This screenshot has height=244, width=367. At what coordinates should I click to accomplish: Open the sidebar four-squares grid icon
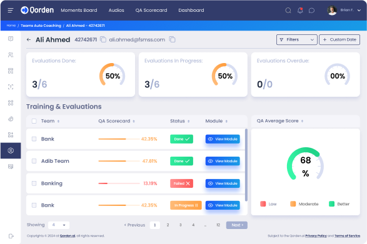(11, 103)
